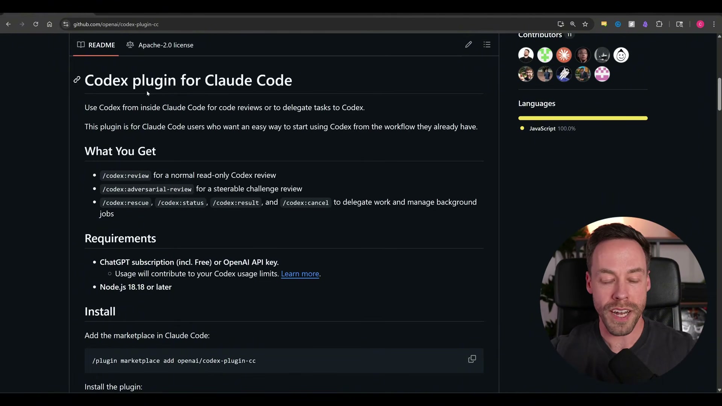The image size is (722, 406).
Task: Open the README outline list icon
Action: [487, 44]
